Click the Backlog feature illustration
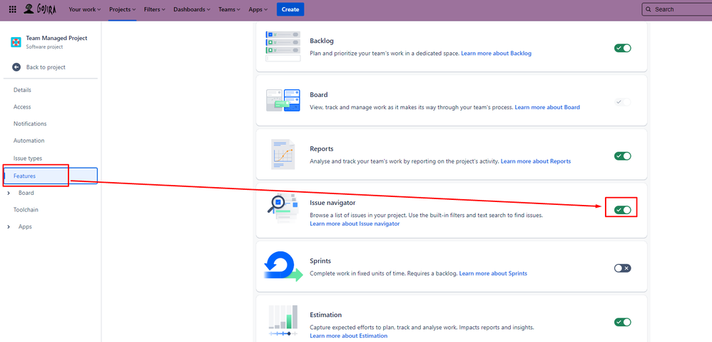Viewport: 712px width, 342px height. coord(283,46)
